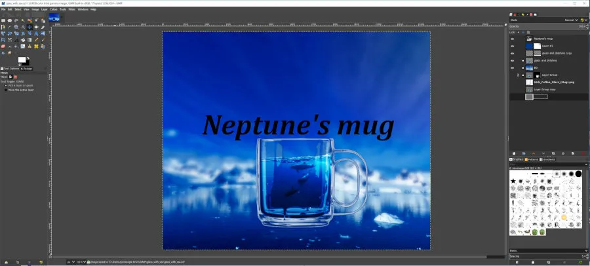Screen dimensions: 590x266
Task: Refresh brushes list
Action: click(x=581, y=262)
